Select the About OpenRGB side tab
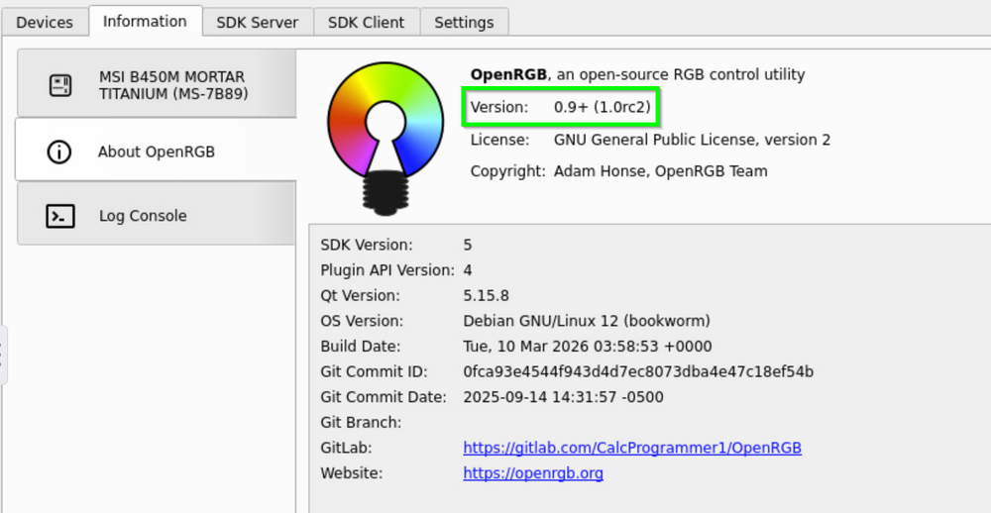 tap(156, 152)
